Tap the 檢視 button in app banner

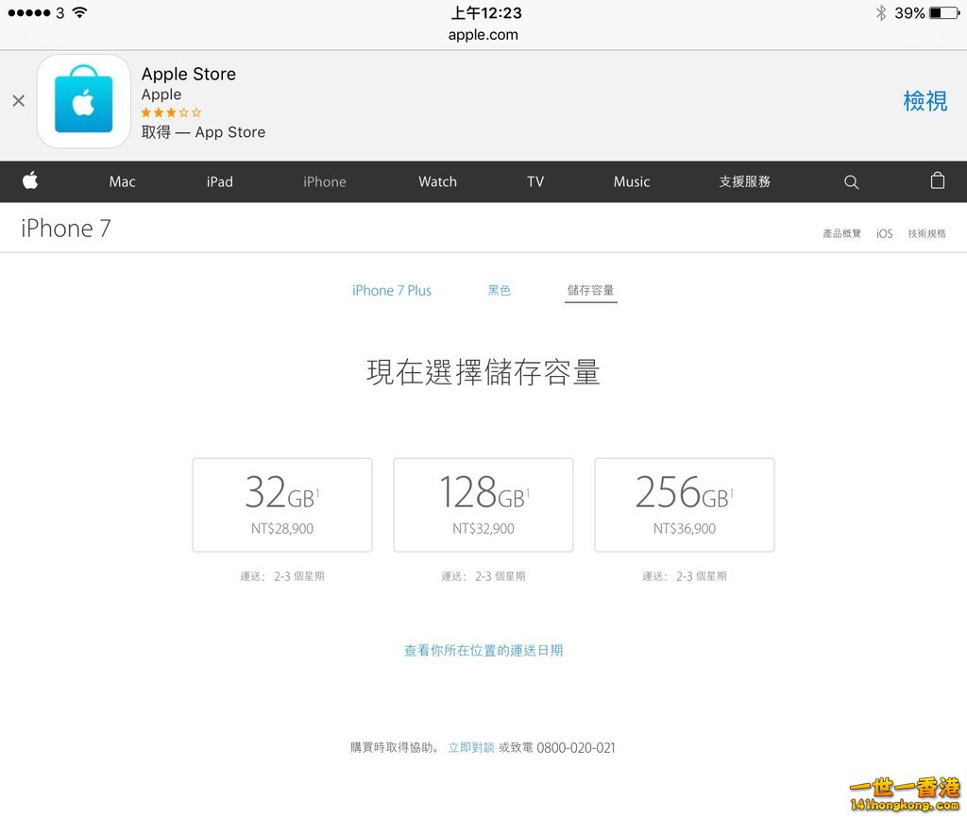(925, 101)
